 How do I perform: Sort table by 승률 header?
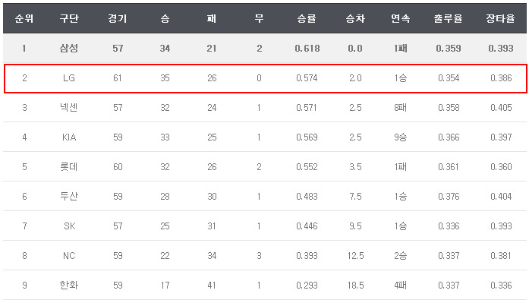pyautogui.click(x=307, y=18)
